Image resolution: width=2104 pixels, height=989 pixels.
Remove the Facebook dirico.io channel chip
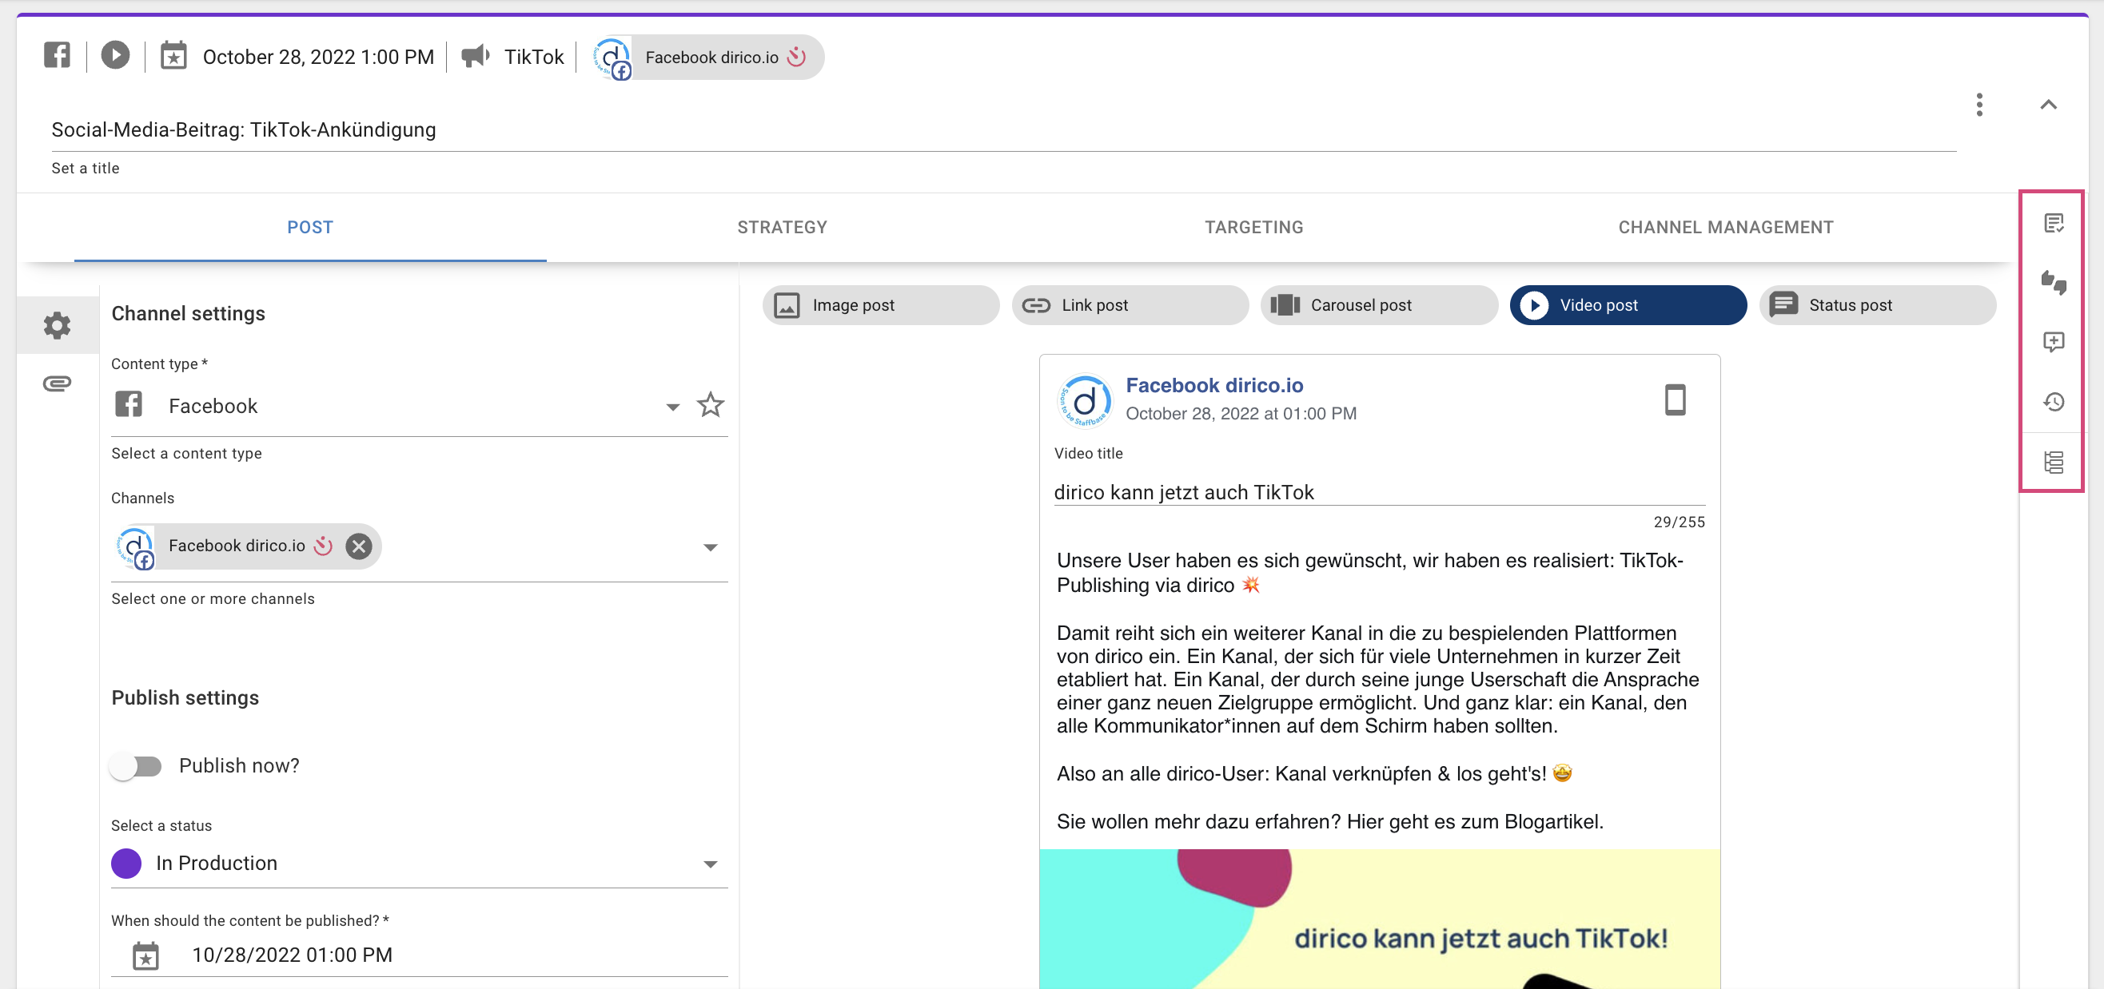[x=359, y=546]
